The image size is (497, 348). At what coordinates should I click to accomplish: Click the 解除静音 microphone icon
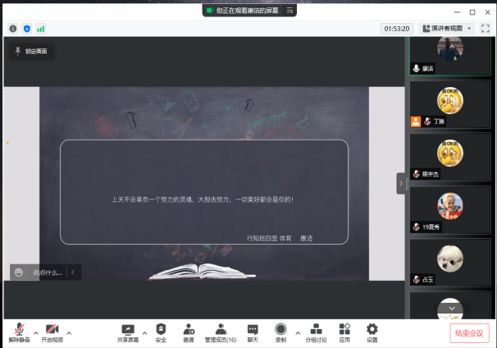(x=19, y=329)
